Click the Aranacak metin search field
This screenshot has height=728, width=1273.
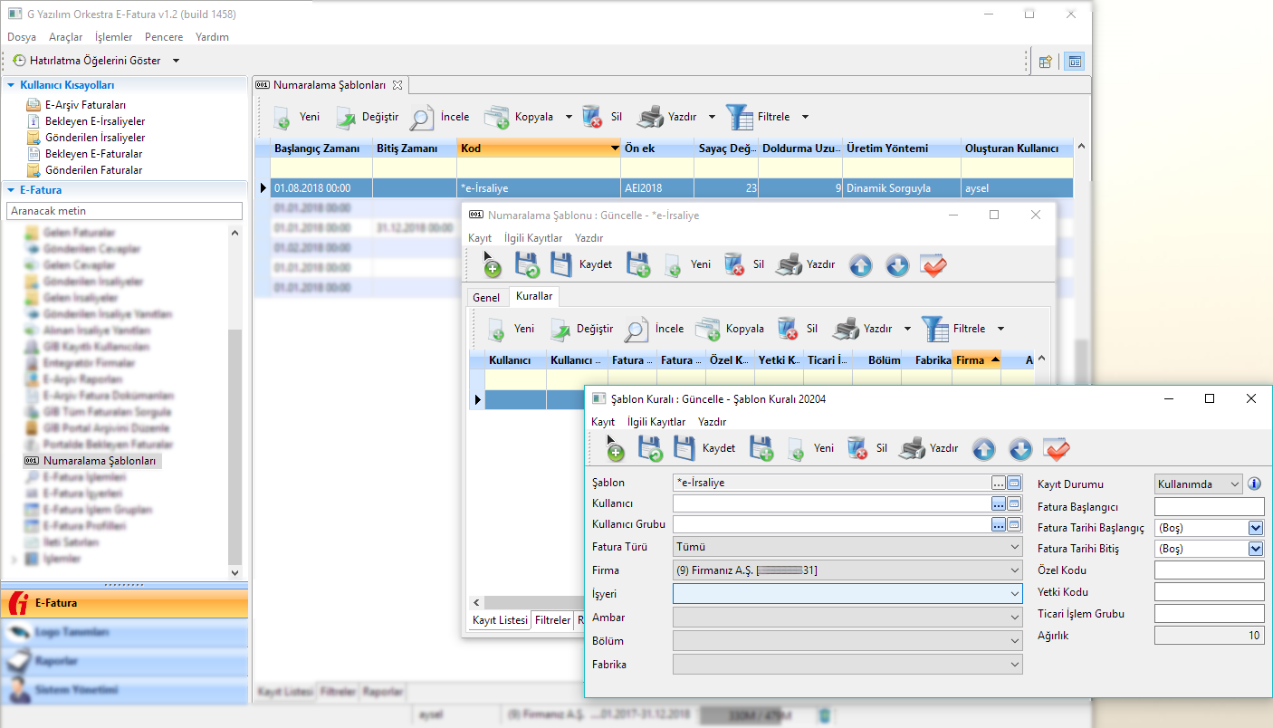(124, 211)
